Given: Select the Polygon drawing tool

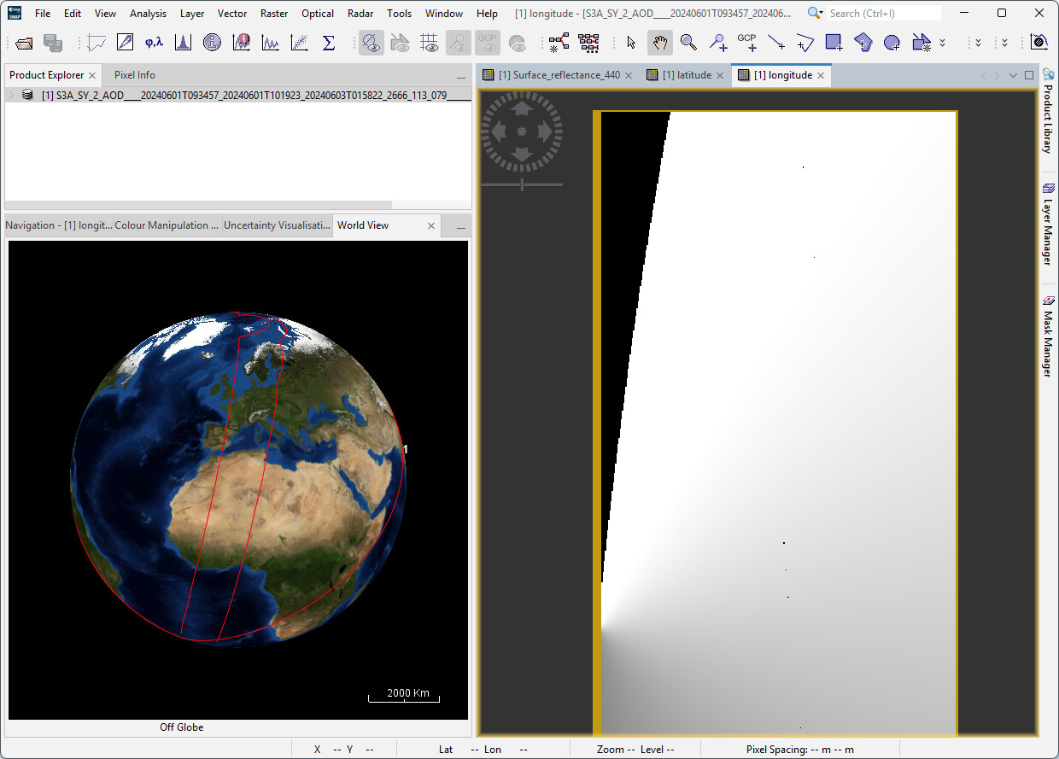Looking at the screenshot, I should point(863,43).
